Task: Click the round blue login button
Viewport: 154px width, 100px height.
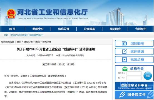Action: (x=148, y=76)
